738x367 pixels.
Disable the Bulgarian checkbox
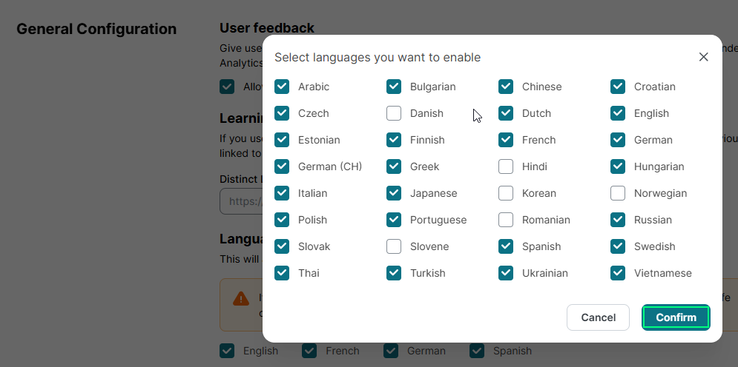click(x=394, y=87)
